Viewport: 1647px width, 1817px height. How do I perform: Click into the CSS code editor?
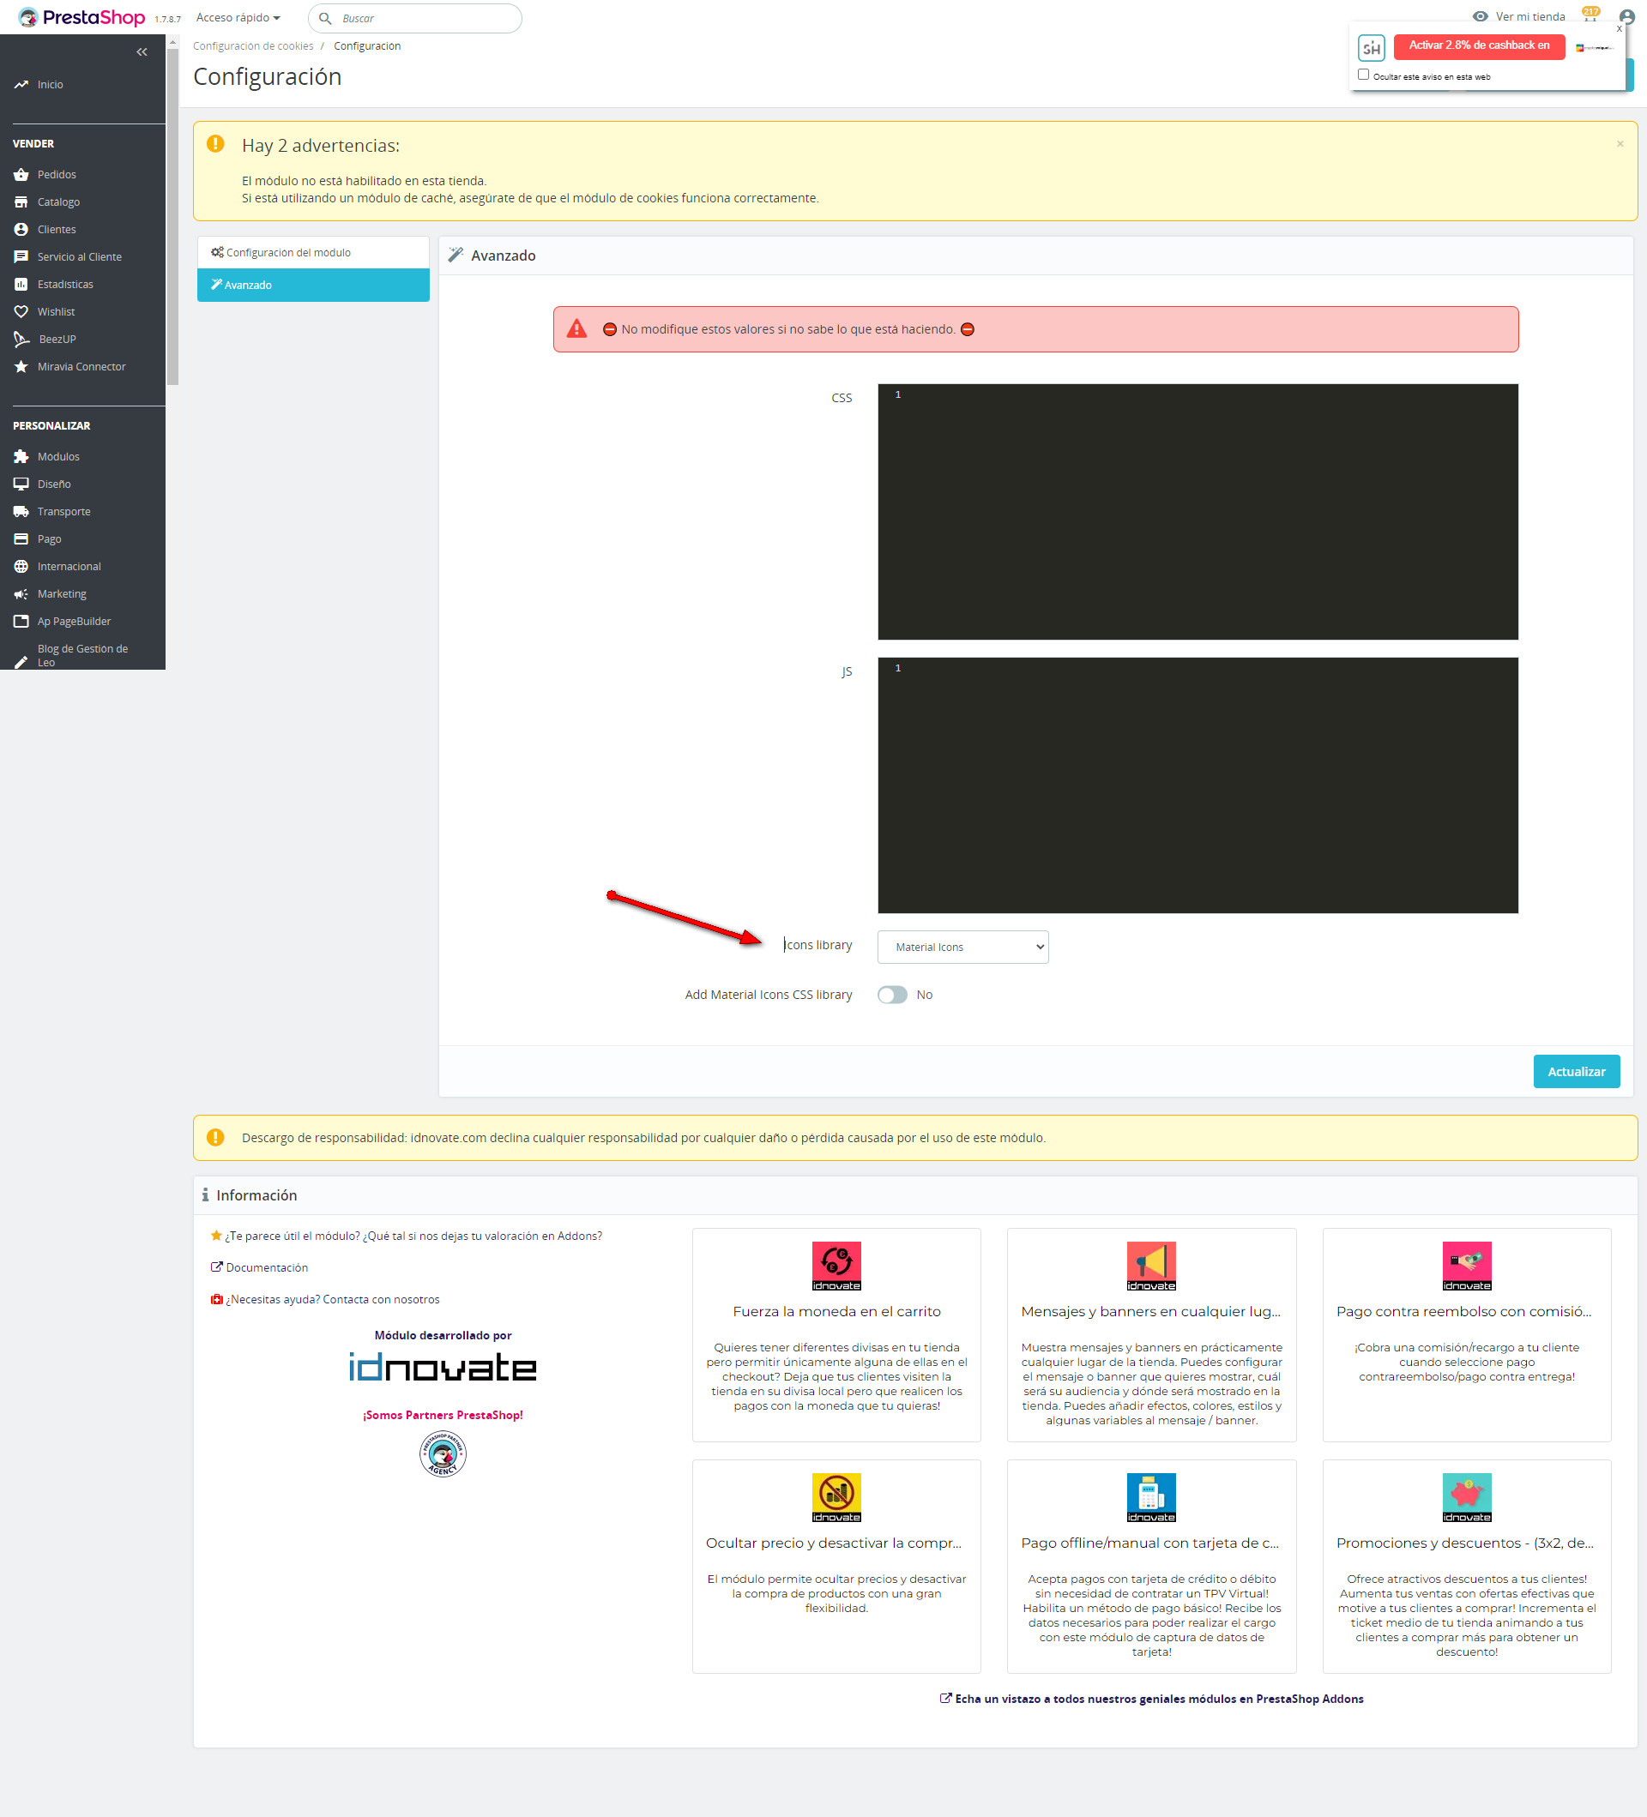tap(1198, 512)
